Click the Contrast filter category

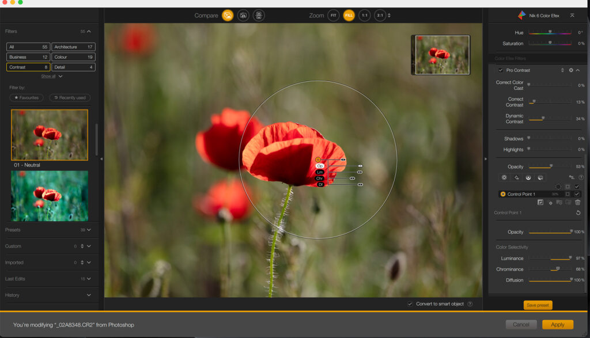coord(28,67)
